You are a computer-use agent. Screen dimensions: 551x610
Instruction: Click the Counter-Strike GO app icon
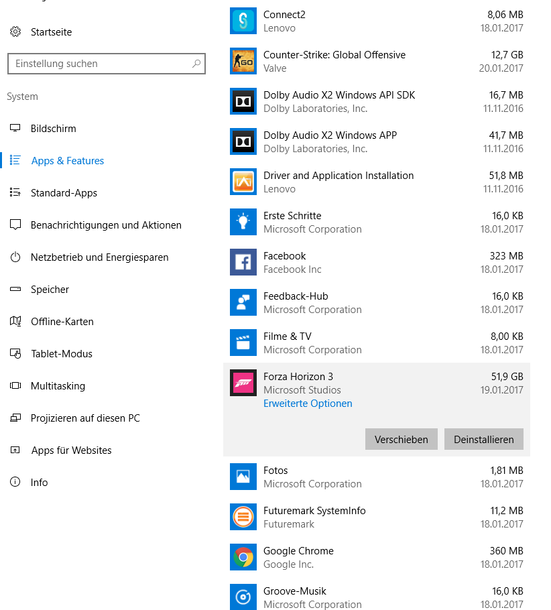point(243,61)
